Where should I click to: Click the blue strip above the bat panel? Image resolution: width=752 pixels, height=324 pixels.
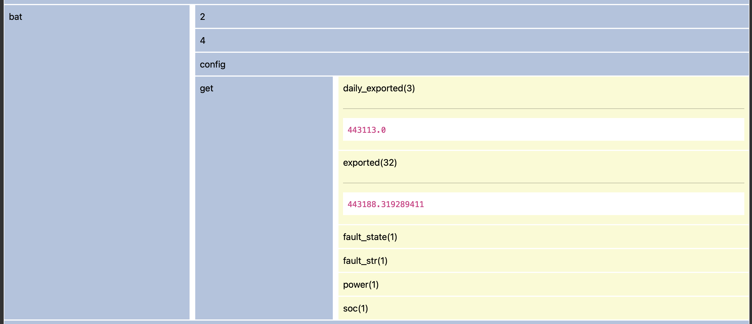[x=376, y=2]
